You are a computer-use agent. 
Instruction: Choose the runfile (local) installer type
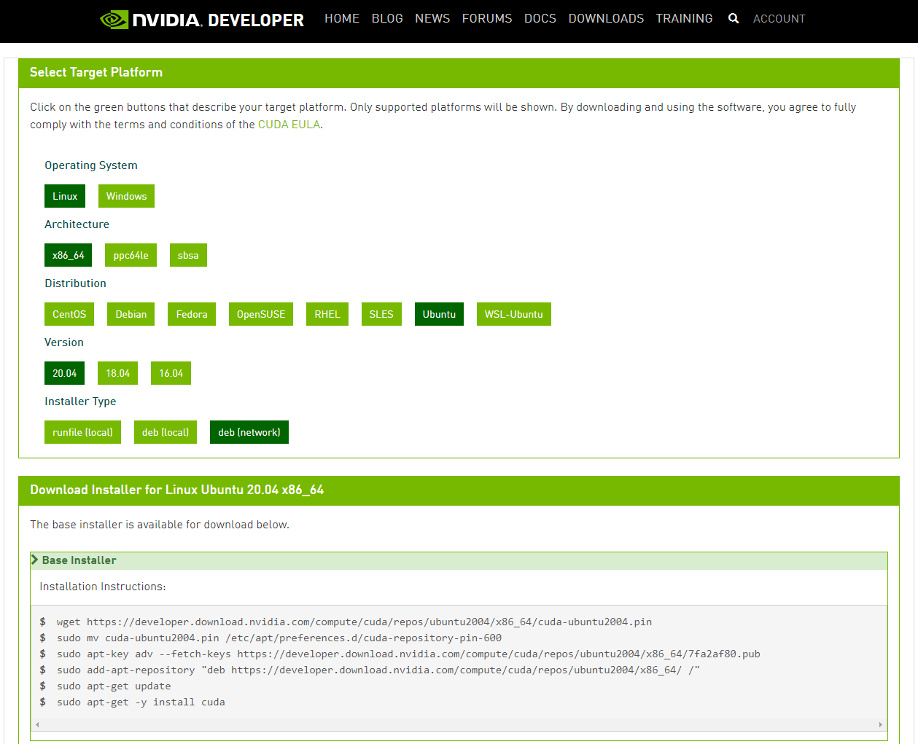[82, 432]
